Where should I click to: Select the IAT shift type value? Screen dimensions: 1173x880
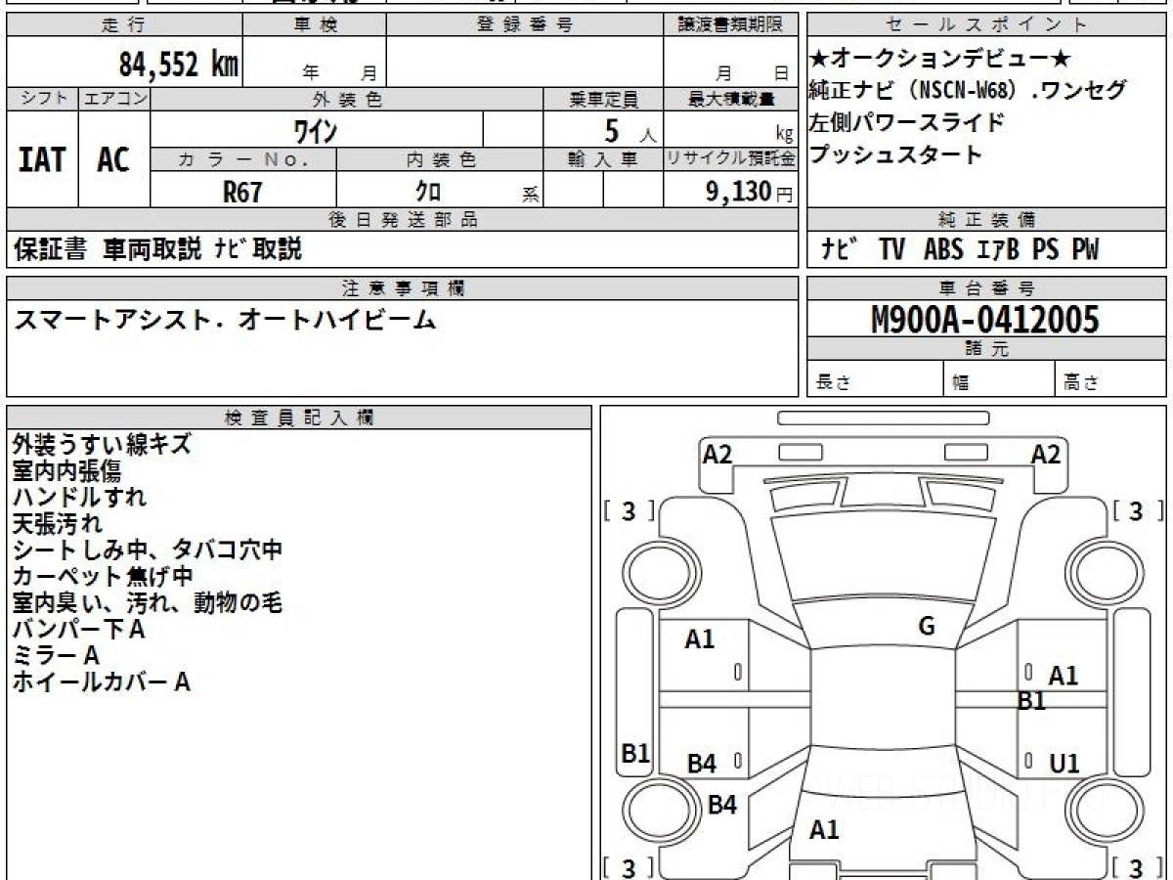pyautogui.click(x=41, y=160)
